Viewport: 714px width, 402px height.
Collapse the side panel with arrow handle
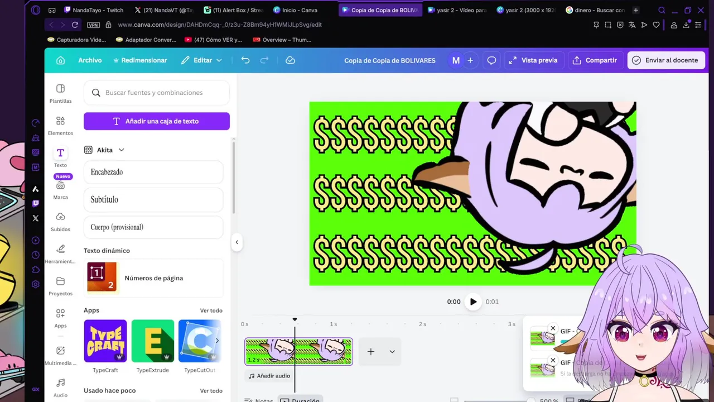point(237,242)
